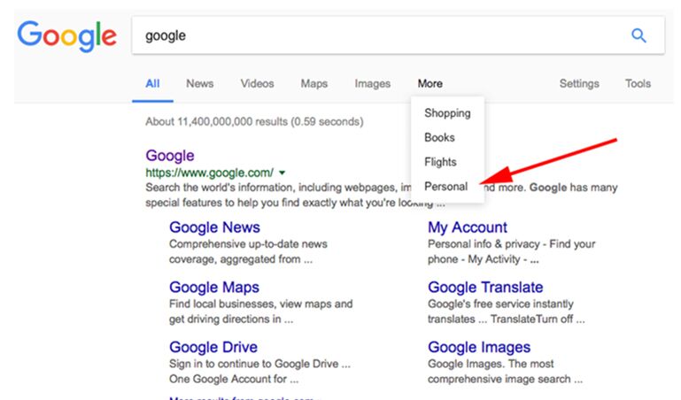Click the text 'Comprehensive up-to-date news'

(248, 244)
